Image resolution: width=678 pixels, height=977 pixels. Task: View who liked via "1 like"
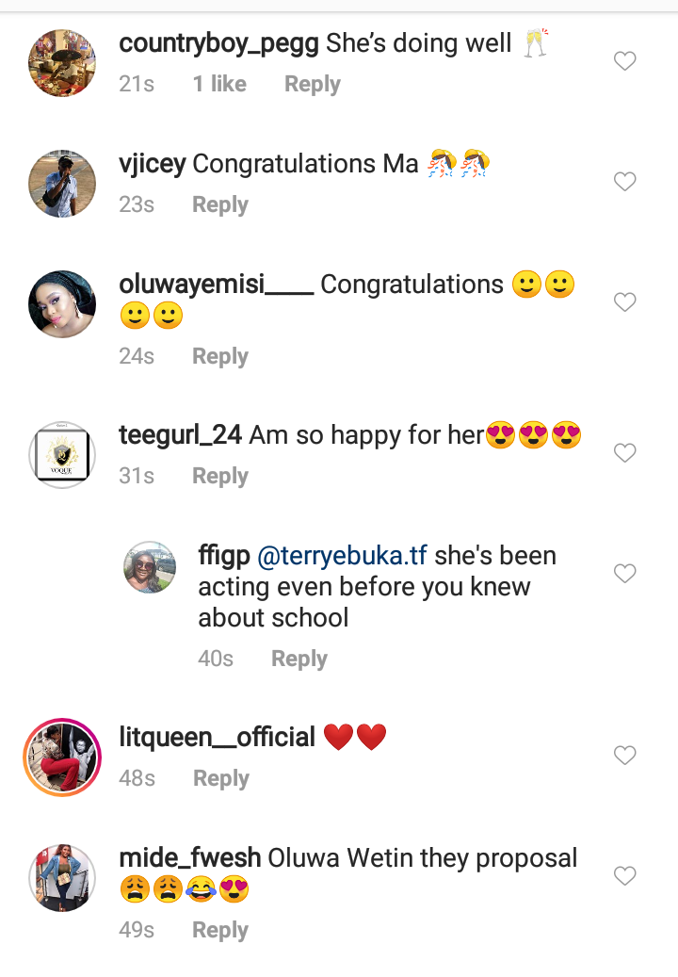219,85
